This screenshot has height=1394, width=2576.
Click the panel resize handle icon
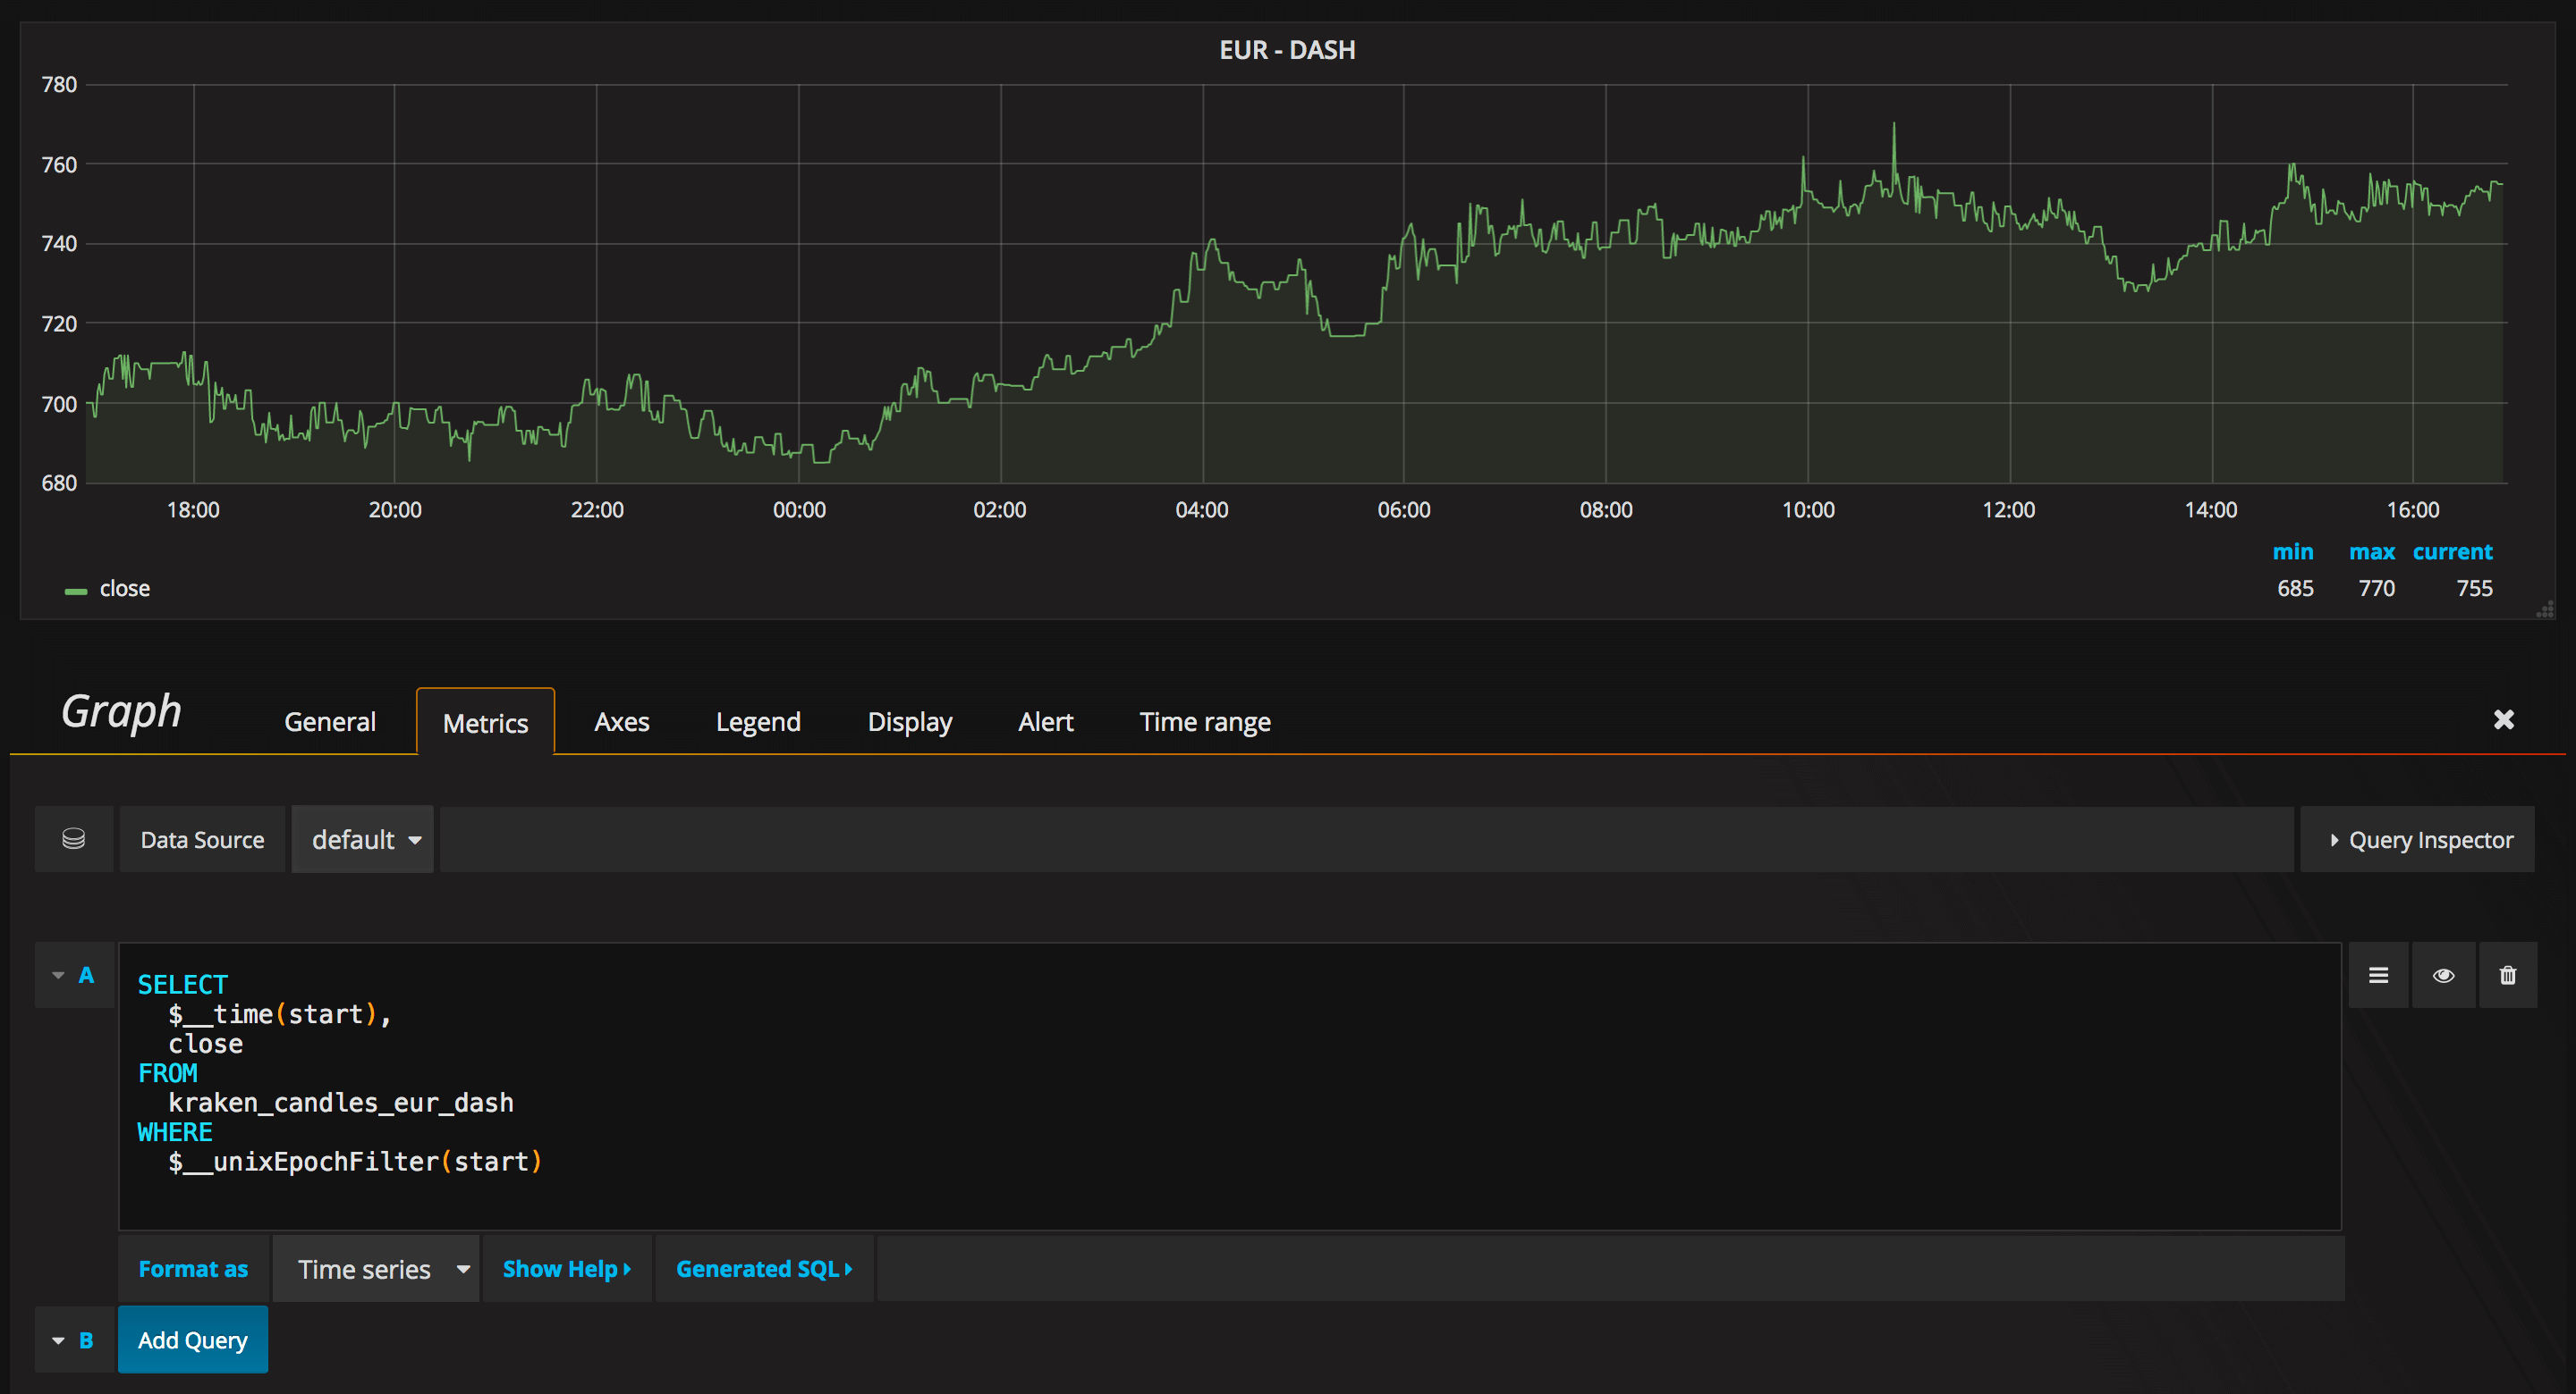point(2544,609)
